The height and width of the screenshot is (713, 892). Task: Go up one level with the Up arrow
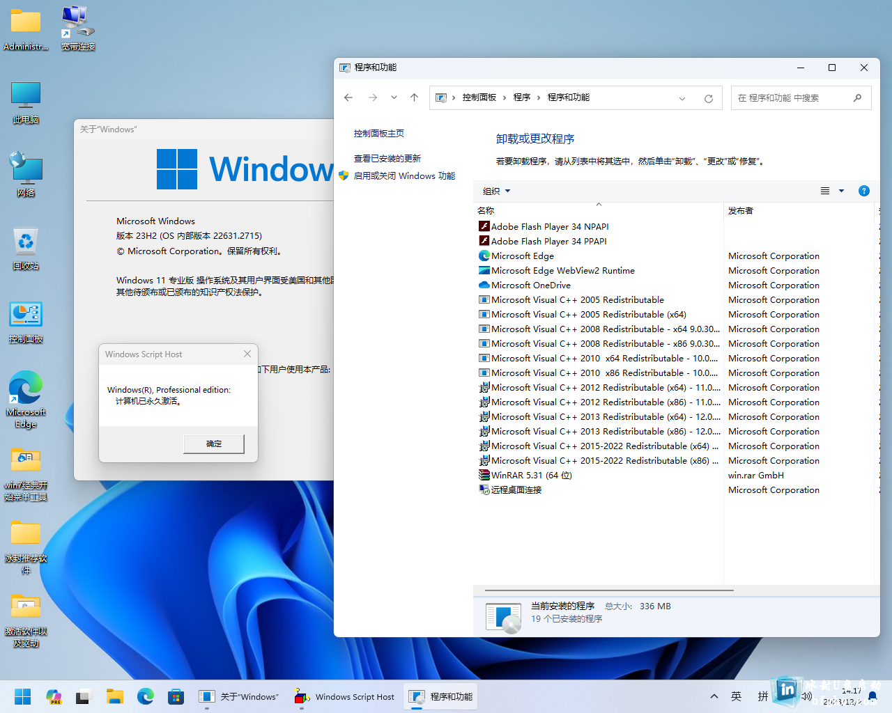(414, 97)
